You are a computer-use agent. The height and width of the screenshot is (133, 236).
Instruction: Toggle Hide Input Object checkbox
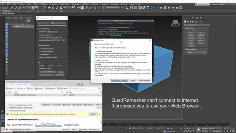pyautogui.click(x=39, y=69)
